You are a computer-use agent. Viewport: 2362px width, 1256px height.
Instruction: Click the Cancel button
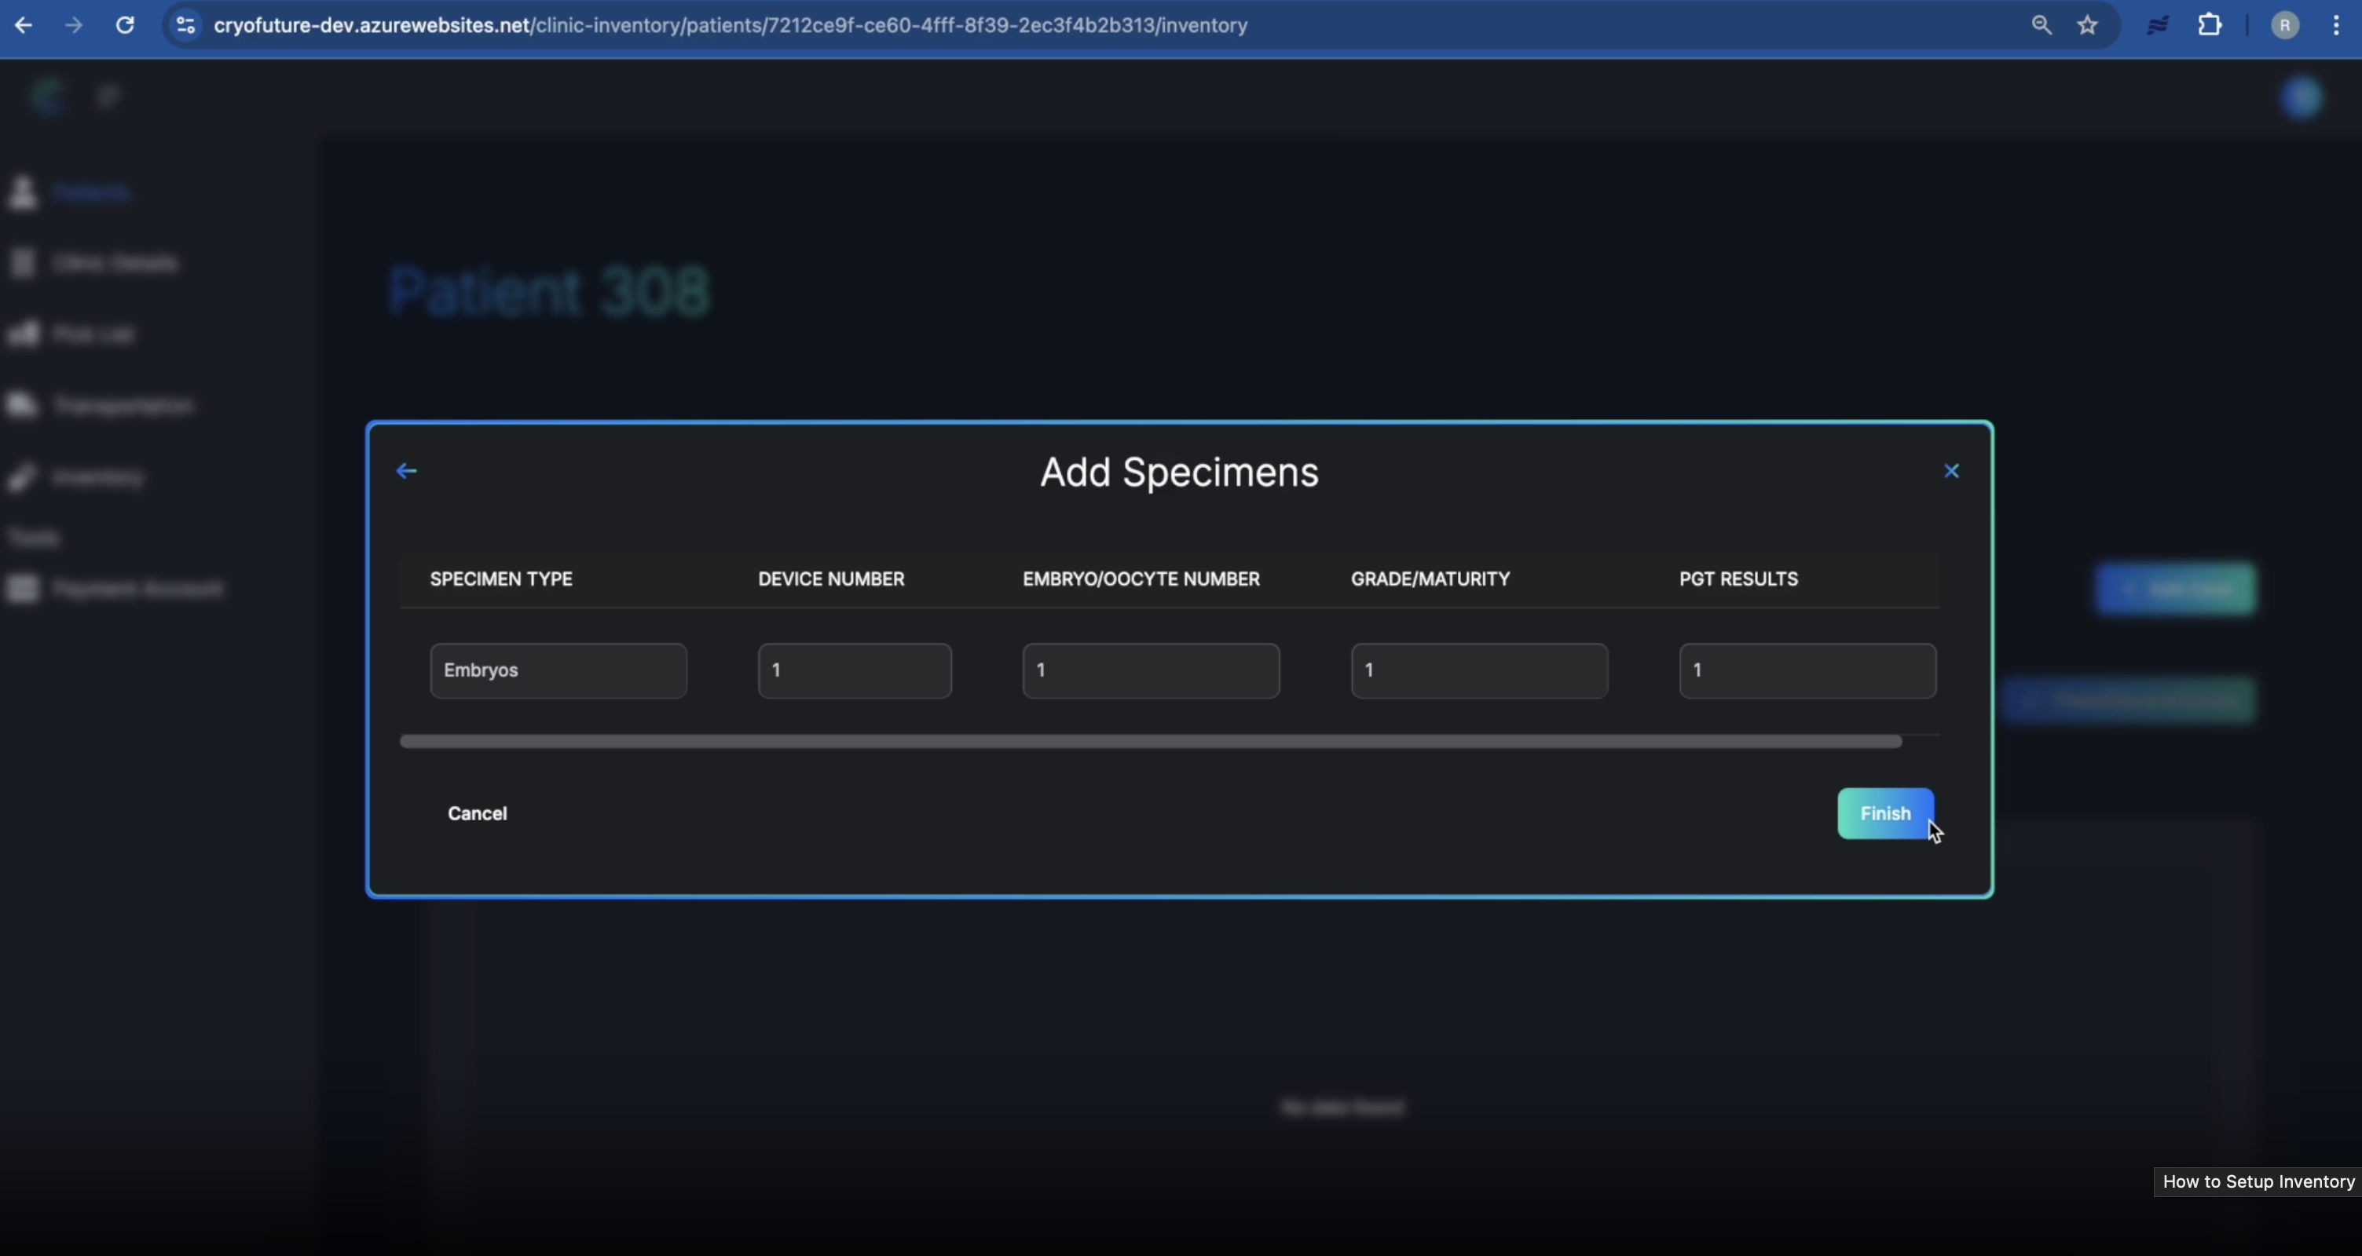[477, 813]
